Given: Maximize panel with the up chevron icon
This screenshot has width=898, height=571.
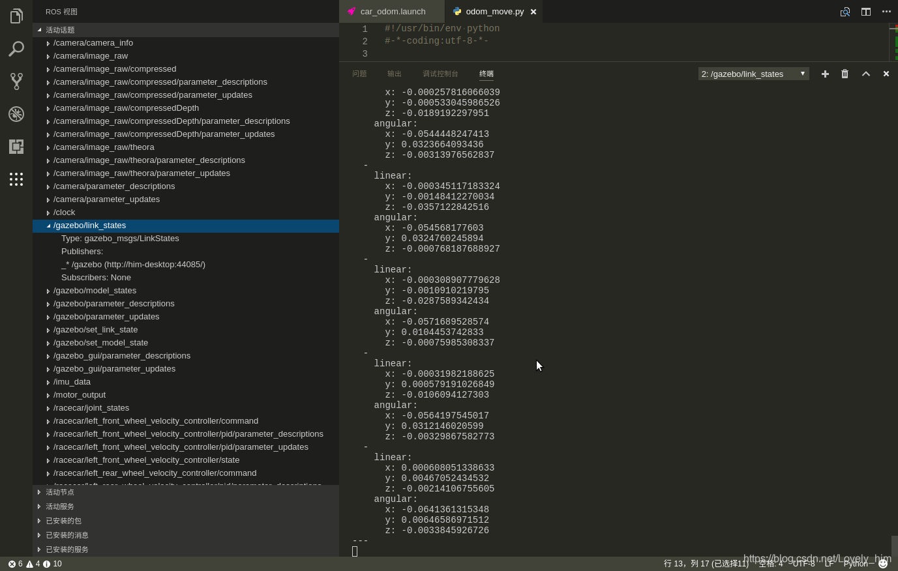Looking at the screenshot, I should [866, 74].
